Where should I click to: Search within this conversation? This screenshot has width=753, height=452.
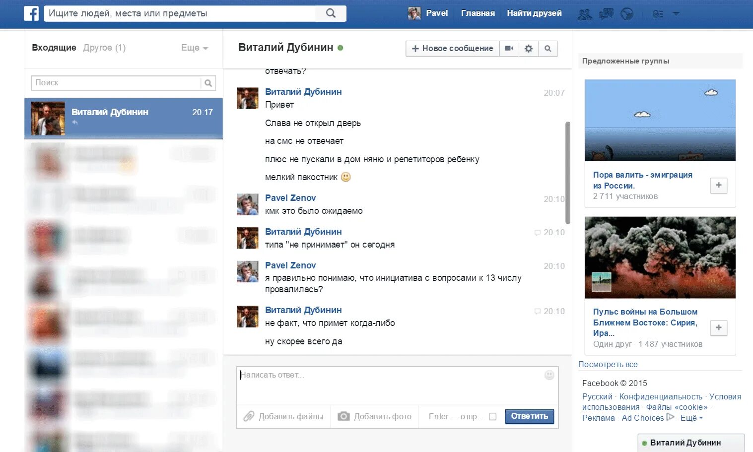pyautogui.click(x=548, y=48)
